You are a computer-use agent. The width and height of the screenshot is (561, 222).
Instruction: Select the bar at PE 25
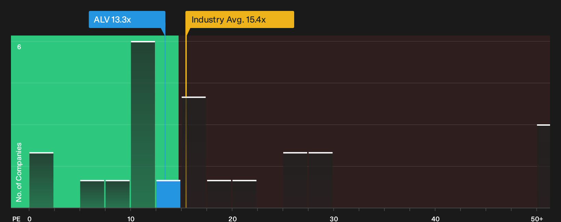point(295,180)
